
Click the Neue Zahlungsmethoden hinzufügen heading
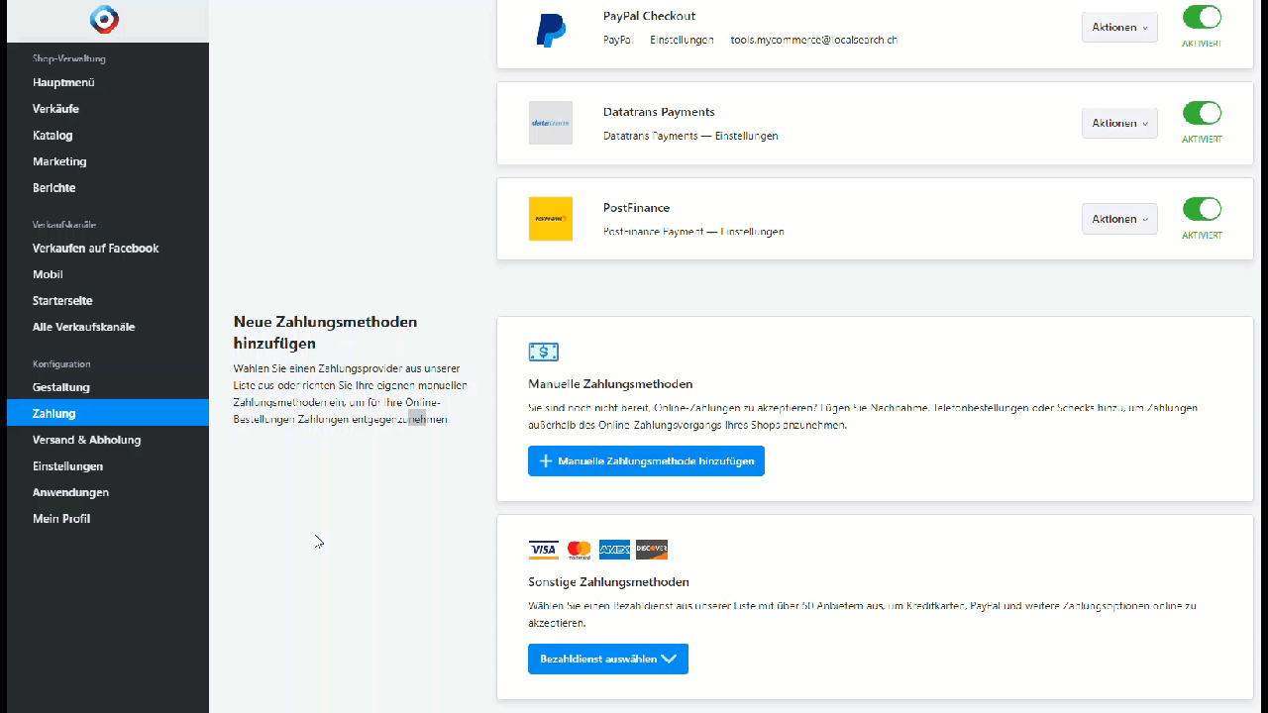tap(325, 333)
